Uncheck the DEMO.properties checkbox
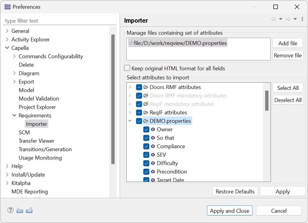The width and height of the screenshot is (308, 223). click(139, 121)
